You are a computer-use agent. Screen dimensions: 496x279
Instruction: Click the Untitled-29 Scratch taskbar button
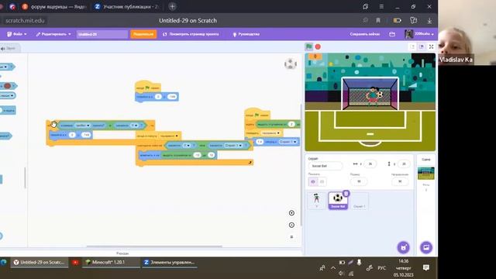40,262
